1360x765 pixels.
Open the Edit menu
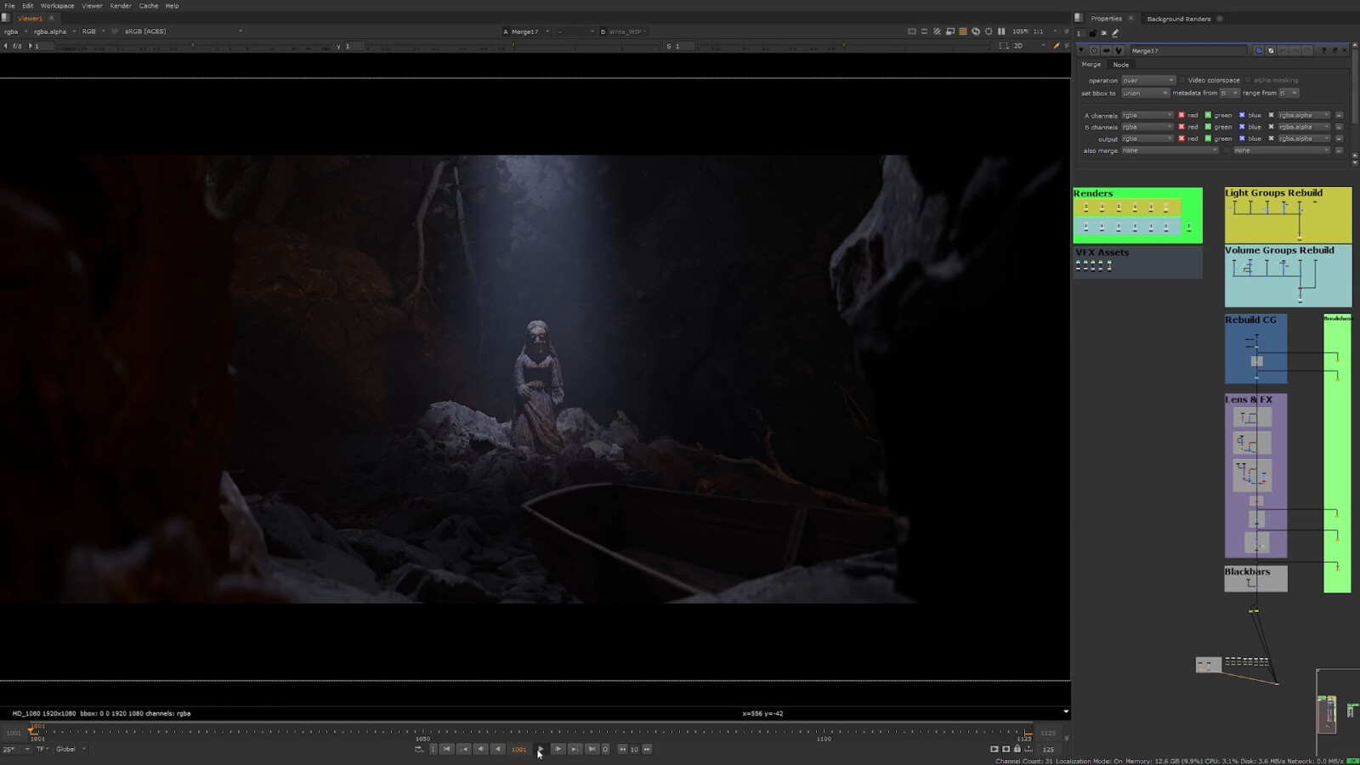27,6
